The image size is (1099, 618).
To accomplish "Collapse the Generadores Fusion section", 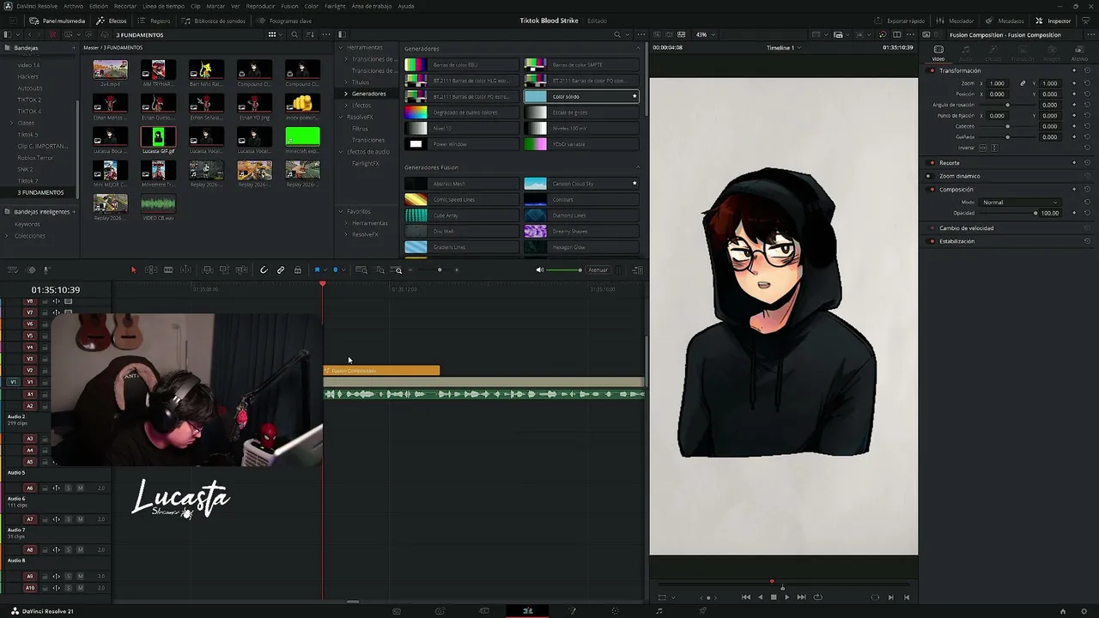I will [637, 167].
